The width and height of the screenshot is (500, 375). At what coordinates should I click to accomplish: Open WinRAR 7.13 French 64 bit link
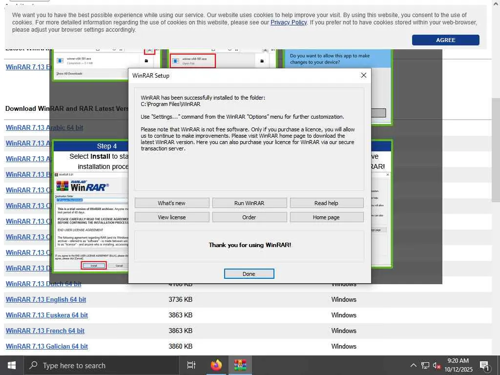45,331
